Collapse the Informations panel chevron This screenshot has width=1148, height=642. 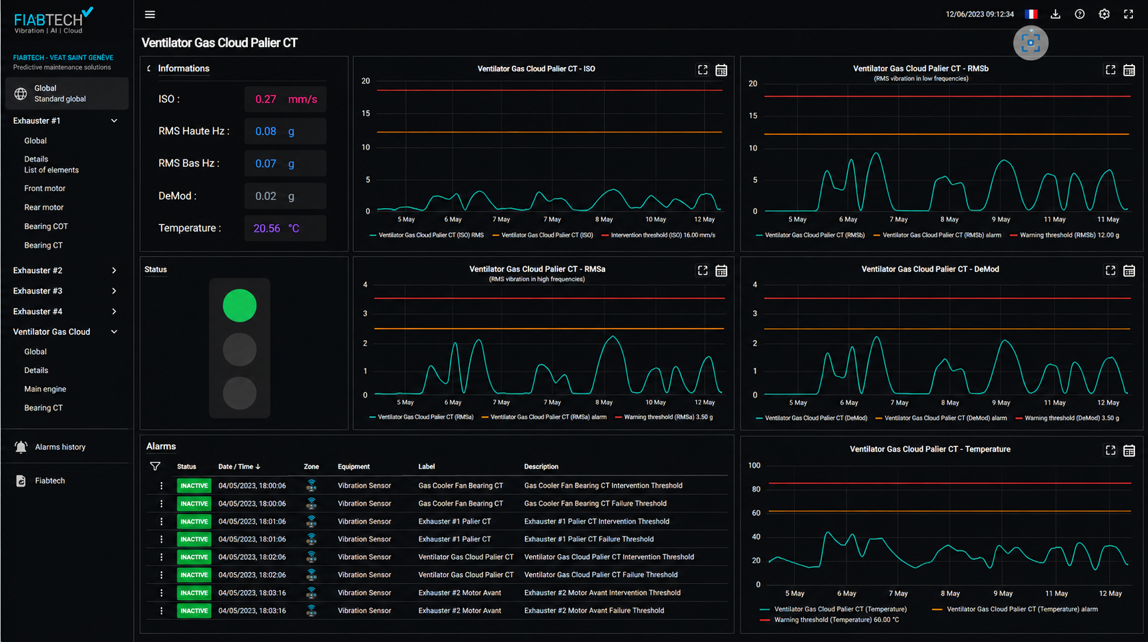tap(149, 68)
